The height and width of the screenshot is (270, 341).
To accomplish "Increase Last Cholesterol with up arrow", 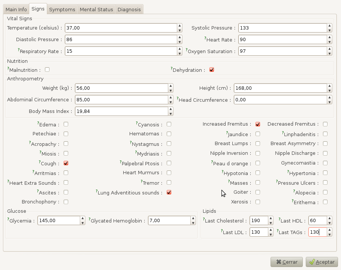I will [x=271, y=218].
